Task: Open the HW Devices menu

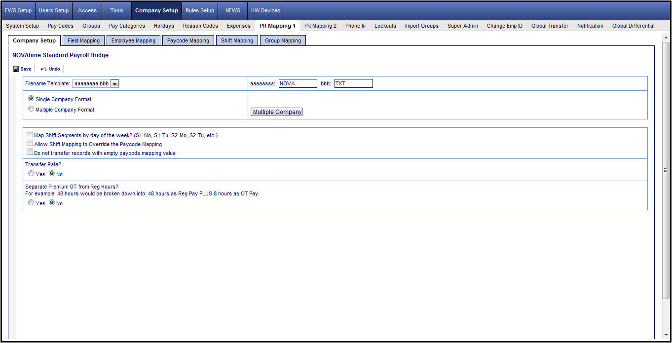Action: tap(265, 10)
